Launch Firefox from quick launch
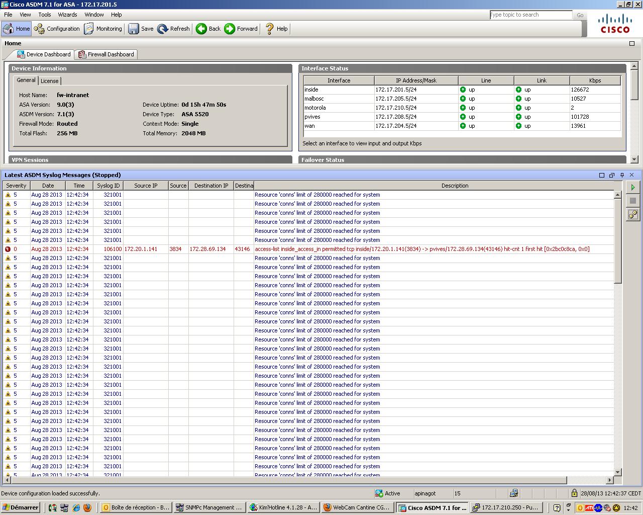Image resolution: width=643 pixels, height=515 pixels. tap(87, 507)
